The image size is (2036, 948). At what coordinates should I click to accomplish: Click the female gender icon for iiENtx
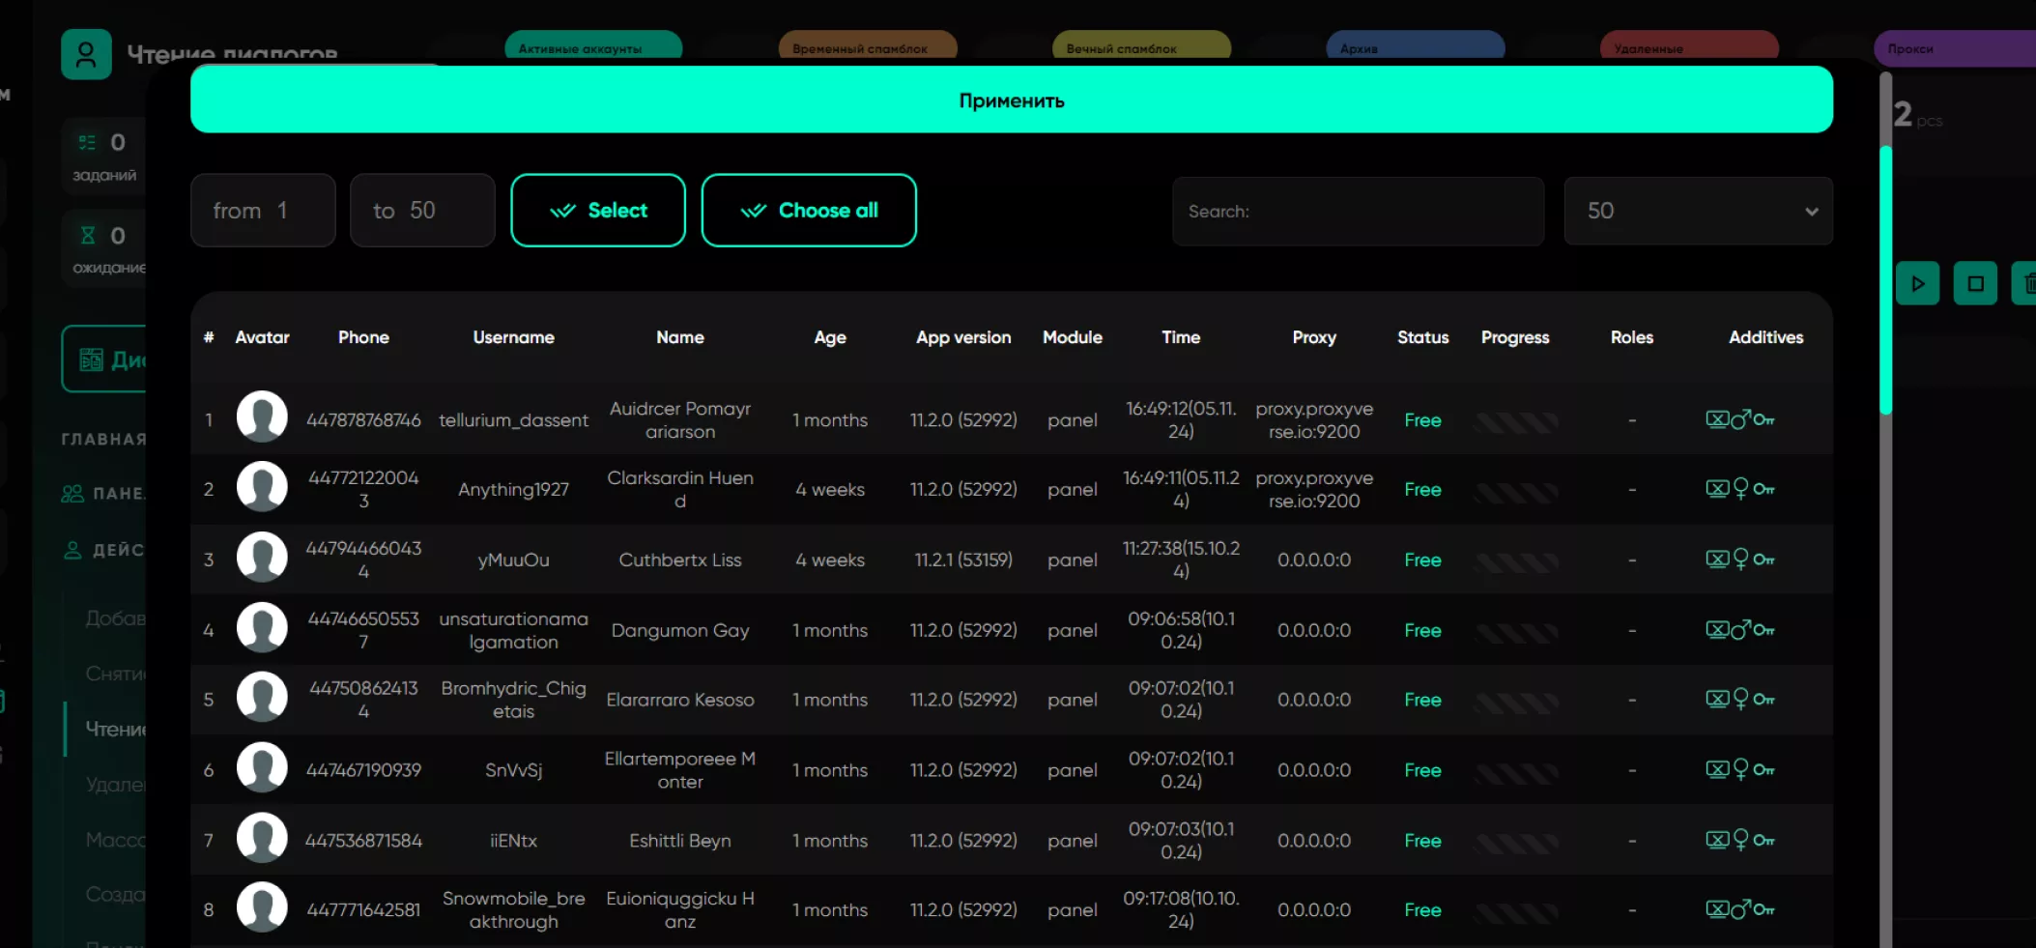1741,841
